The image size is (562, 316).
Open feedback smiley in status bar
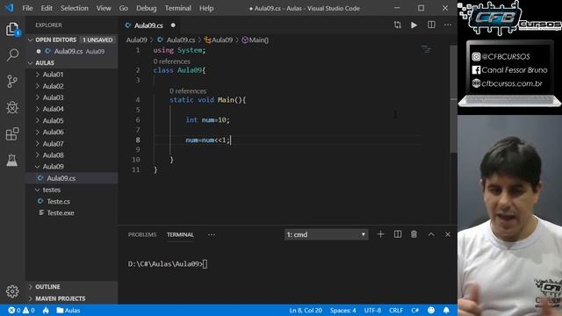click(431, 310)
